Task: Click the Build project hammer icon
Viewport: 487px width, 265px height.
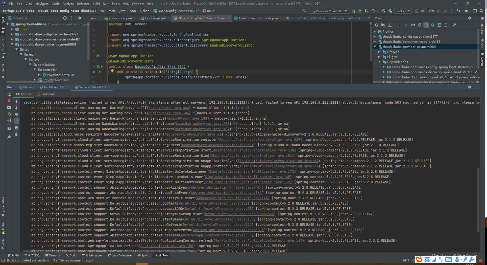Action: click(304, 11)
